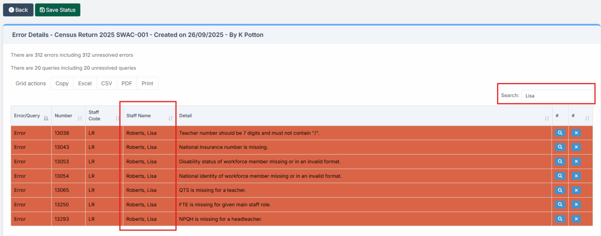601x236 pixels.
Task: Export the grid as PDF
Action: pos(127,83)
